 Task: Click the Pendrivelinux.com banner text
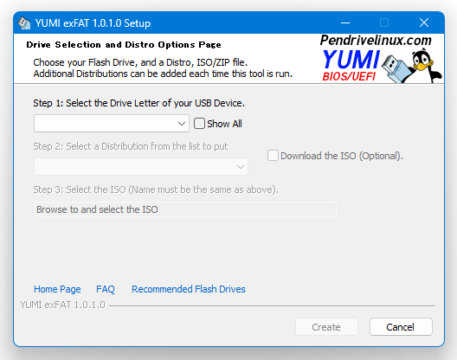pos(376,40)
